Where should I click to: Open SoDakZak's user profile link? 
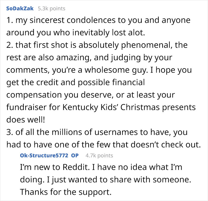[x=20, y=9]
